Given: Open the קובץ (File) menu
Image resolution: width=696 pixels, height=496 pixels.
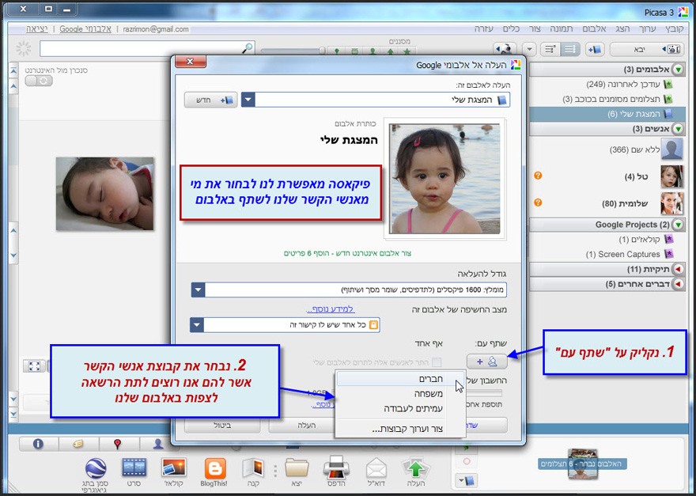Looking at the screenshot, I should pyautogui.click(x=675, y=28).
